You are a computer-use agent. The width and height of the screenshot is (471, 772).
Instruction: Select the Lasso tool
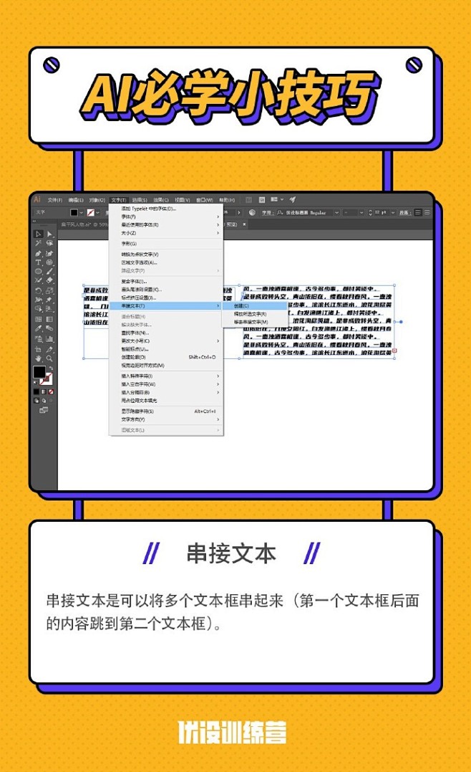(49, 243)
